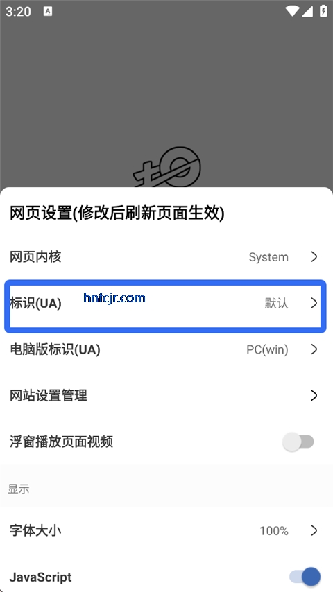Tap the Wi-Fi status icon
This screenshot has height=592, width=333.
(x=292, y=11)
